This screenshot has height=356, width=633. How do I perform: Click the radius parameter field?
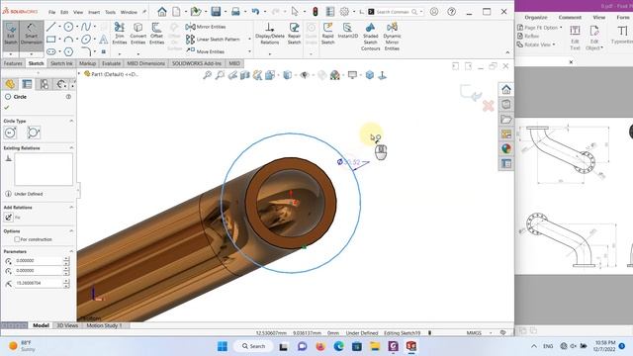pyautogui.click(x=39, y=283)
